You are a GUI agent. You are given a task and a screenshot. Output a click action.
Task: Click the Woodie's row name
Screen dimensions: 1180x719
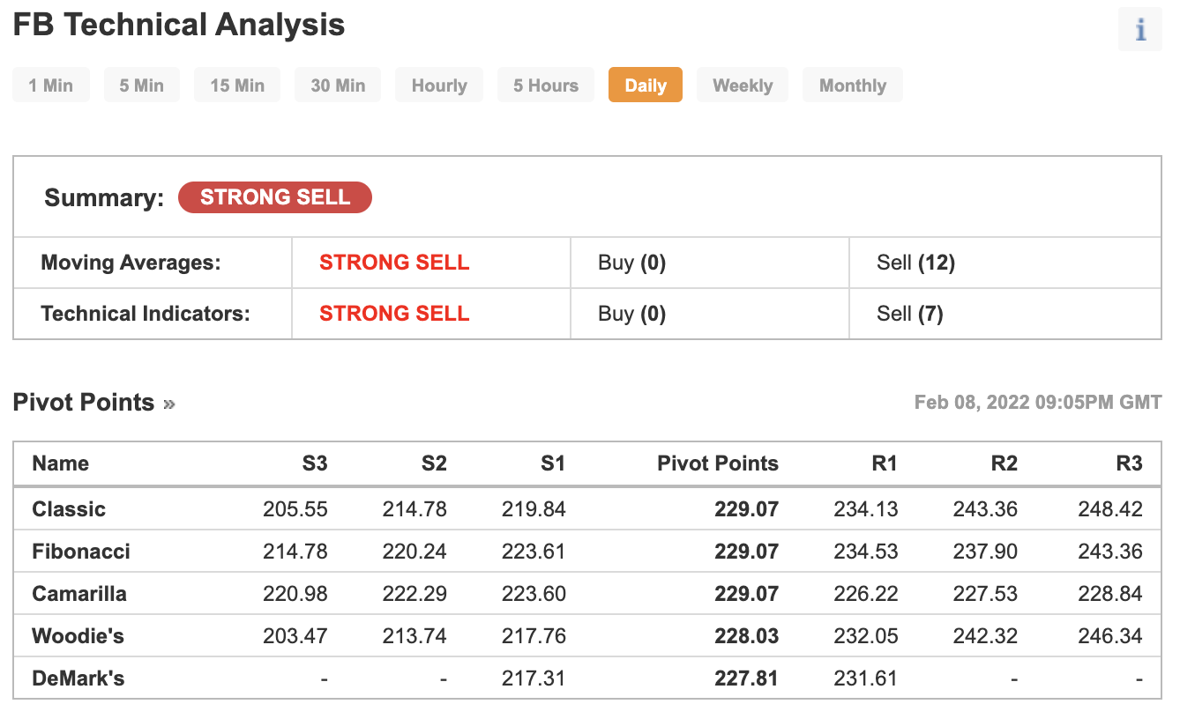pos(78,636)
